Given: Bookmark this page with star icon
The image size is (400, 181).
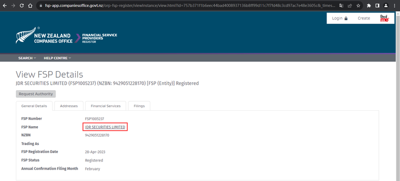Looking at the screenshot, I should point(358,5).
